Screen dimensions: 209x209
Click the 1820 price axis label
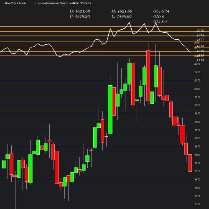point(197,122)
